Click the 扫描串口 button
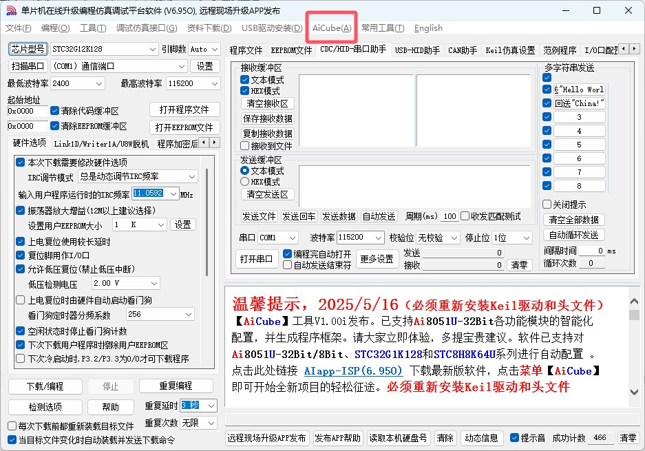This screenshot has height=451, width=645. point(28,66)
